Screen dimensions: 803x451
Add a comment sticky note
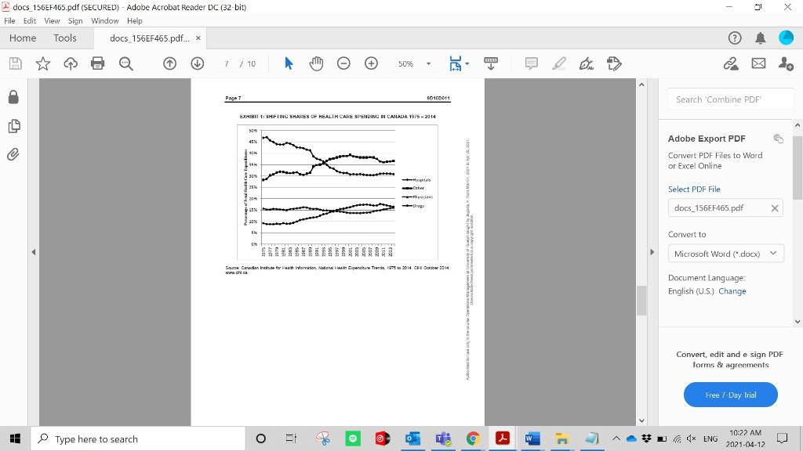click(532, 63)
